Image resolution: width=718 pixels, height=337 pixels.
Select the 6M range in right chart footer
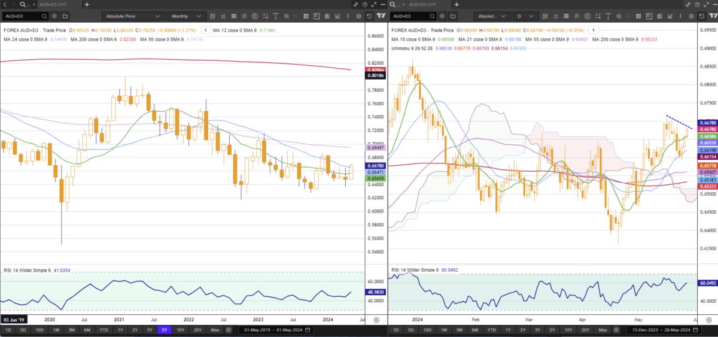coord(475,330)
